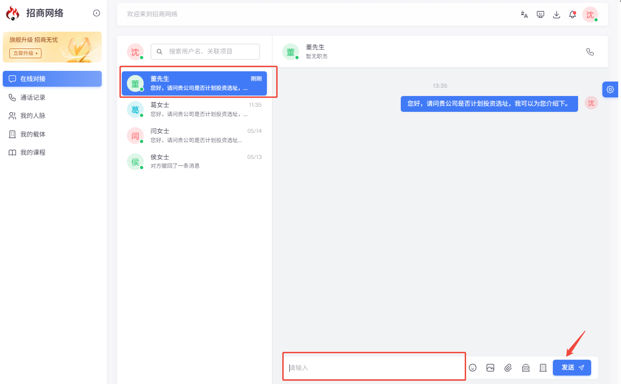The width and height of the screenshot is (621, 384).
Task: Click the 搜索用户名、关联项目 search box
Action: point(205,52)
